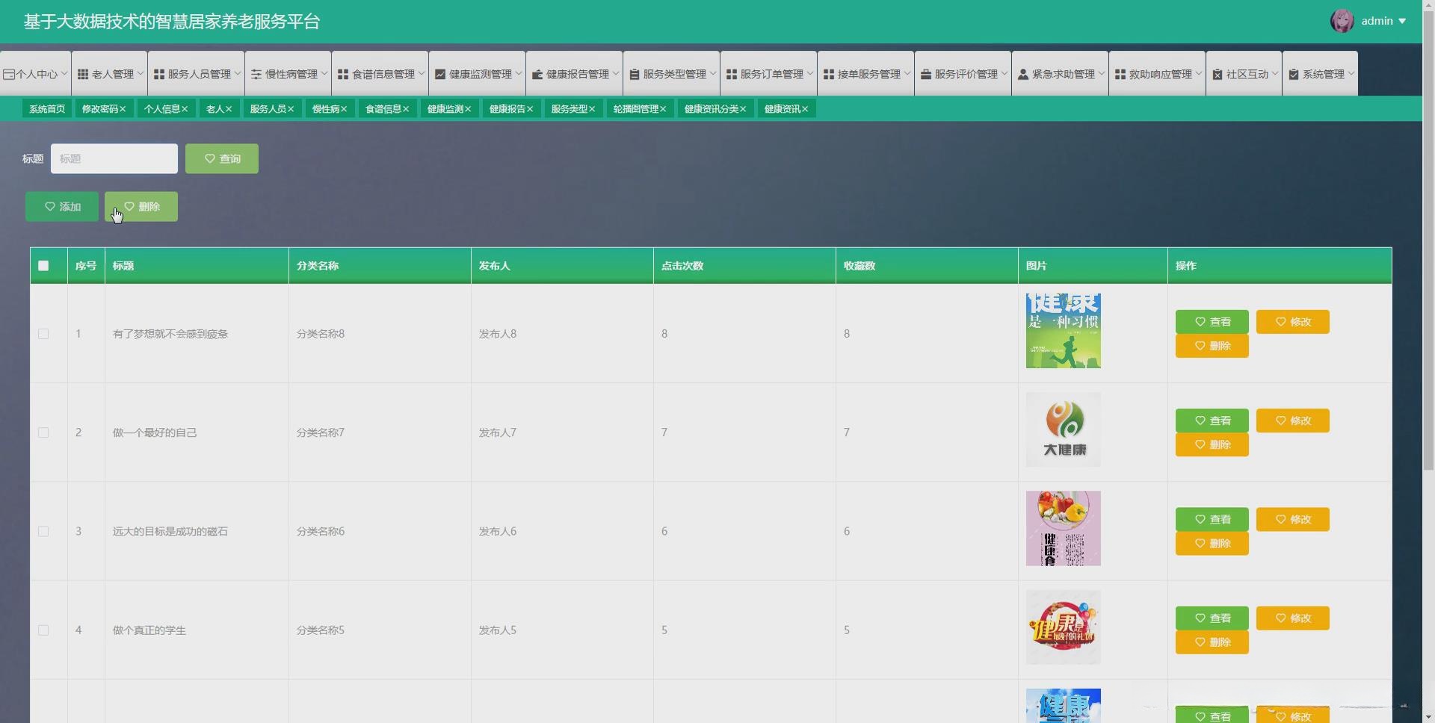Screen dimensions: 1435x723
Task: Close the 健康监测 tab
Action: [468, 109]
